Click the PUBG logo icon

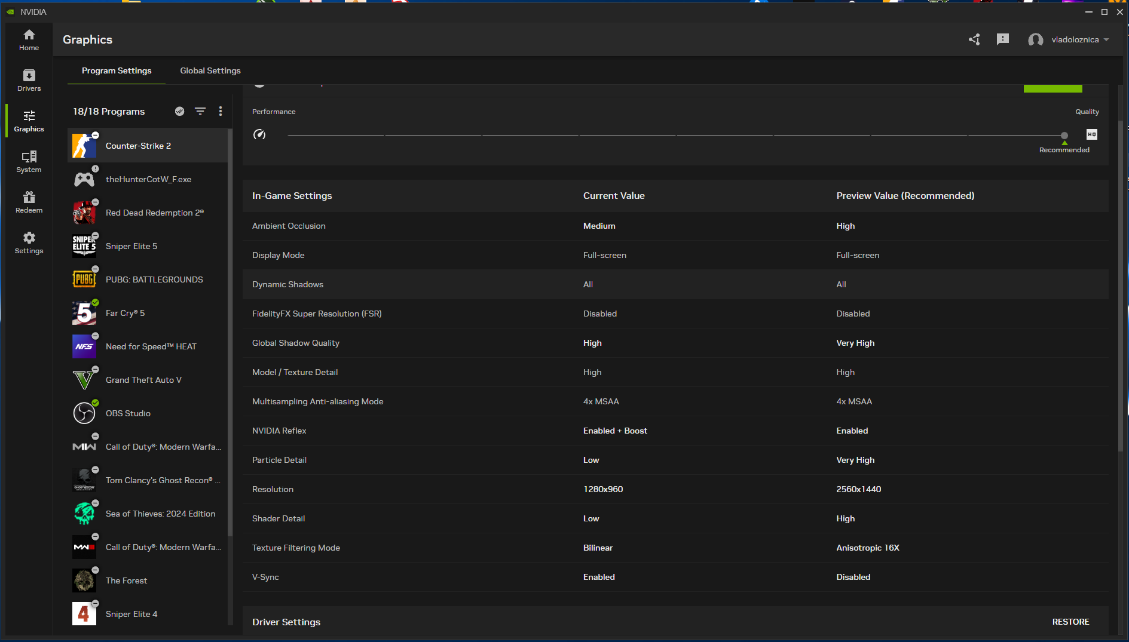click(84, 279)
